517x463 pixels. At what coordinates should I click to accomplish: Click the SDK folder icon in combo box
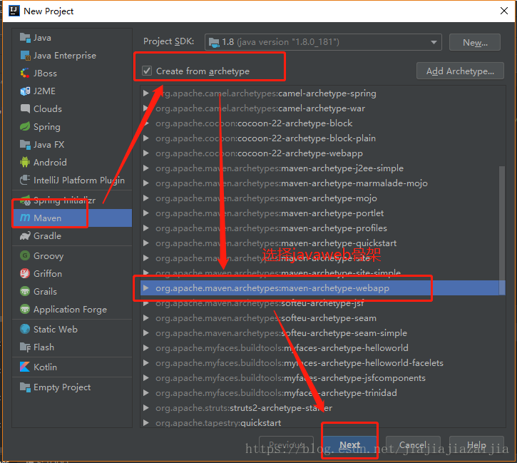[215, 42]
